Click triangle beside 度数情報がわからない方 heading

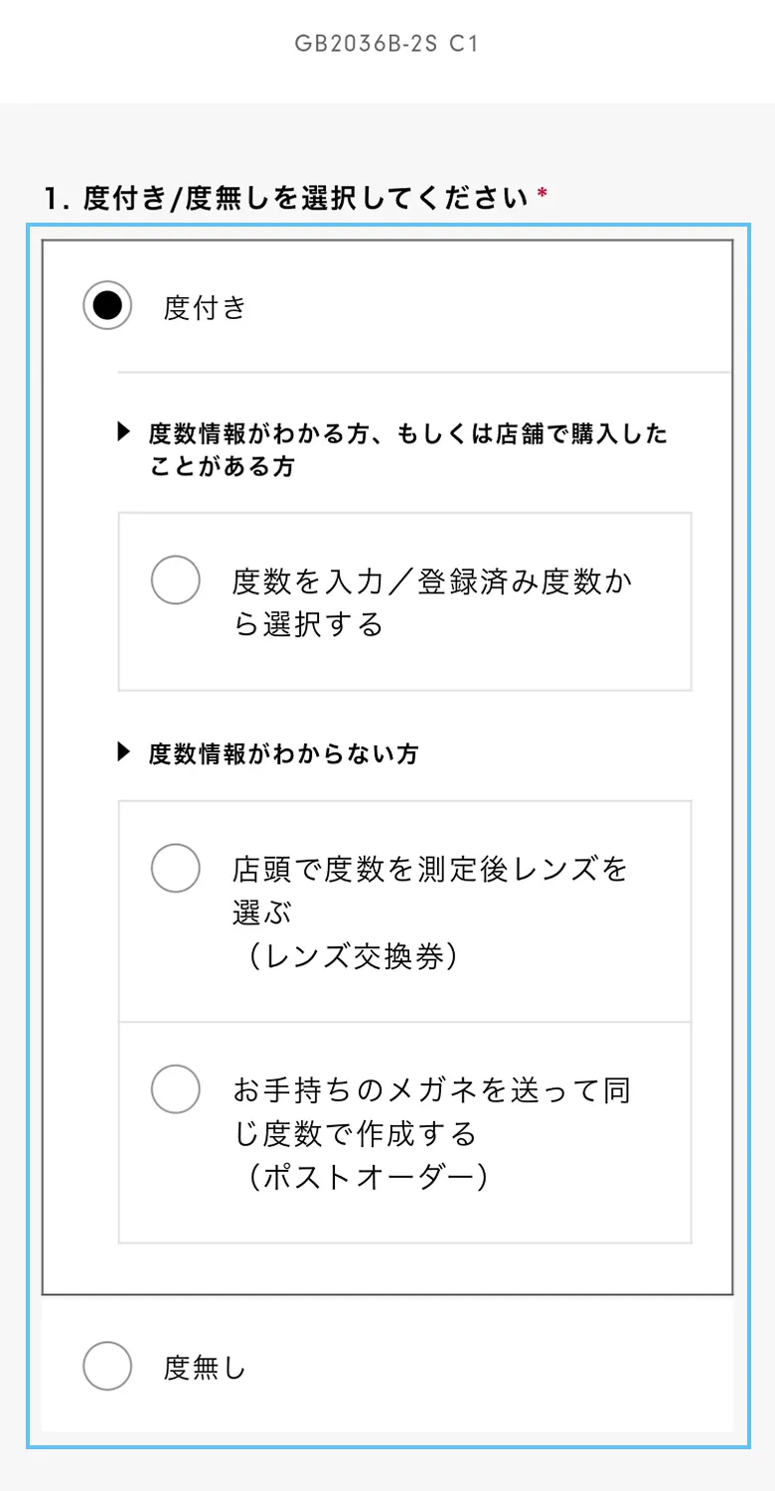coord(124,752)
